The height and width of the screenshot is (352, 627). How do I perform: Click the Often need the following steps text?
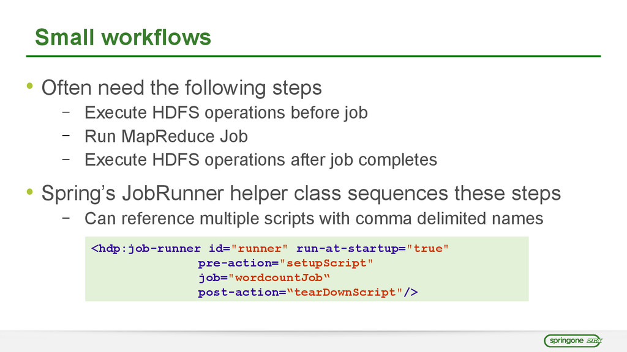coord(181,87)
